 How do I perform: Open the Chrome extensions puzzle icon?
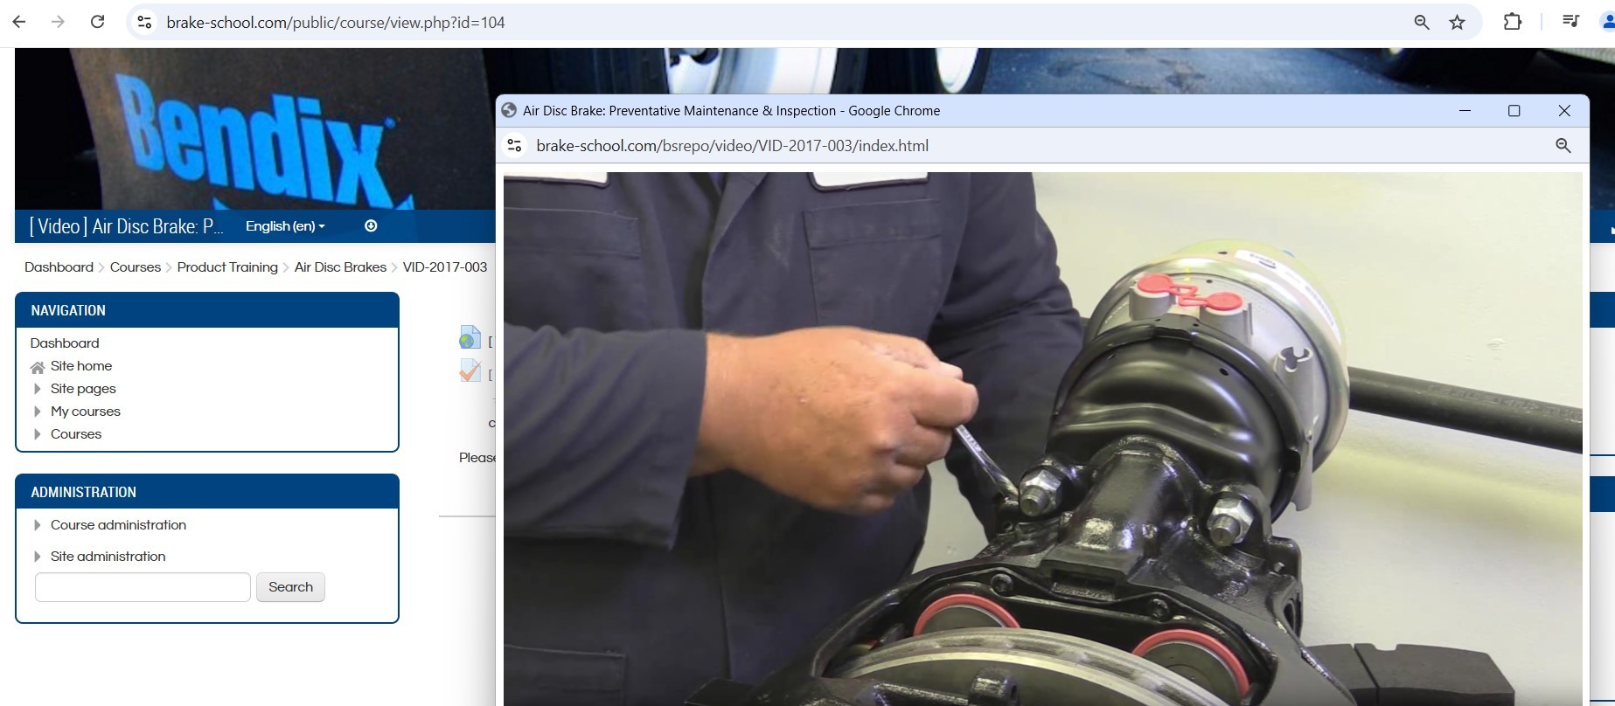tap(1512, 23)
